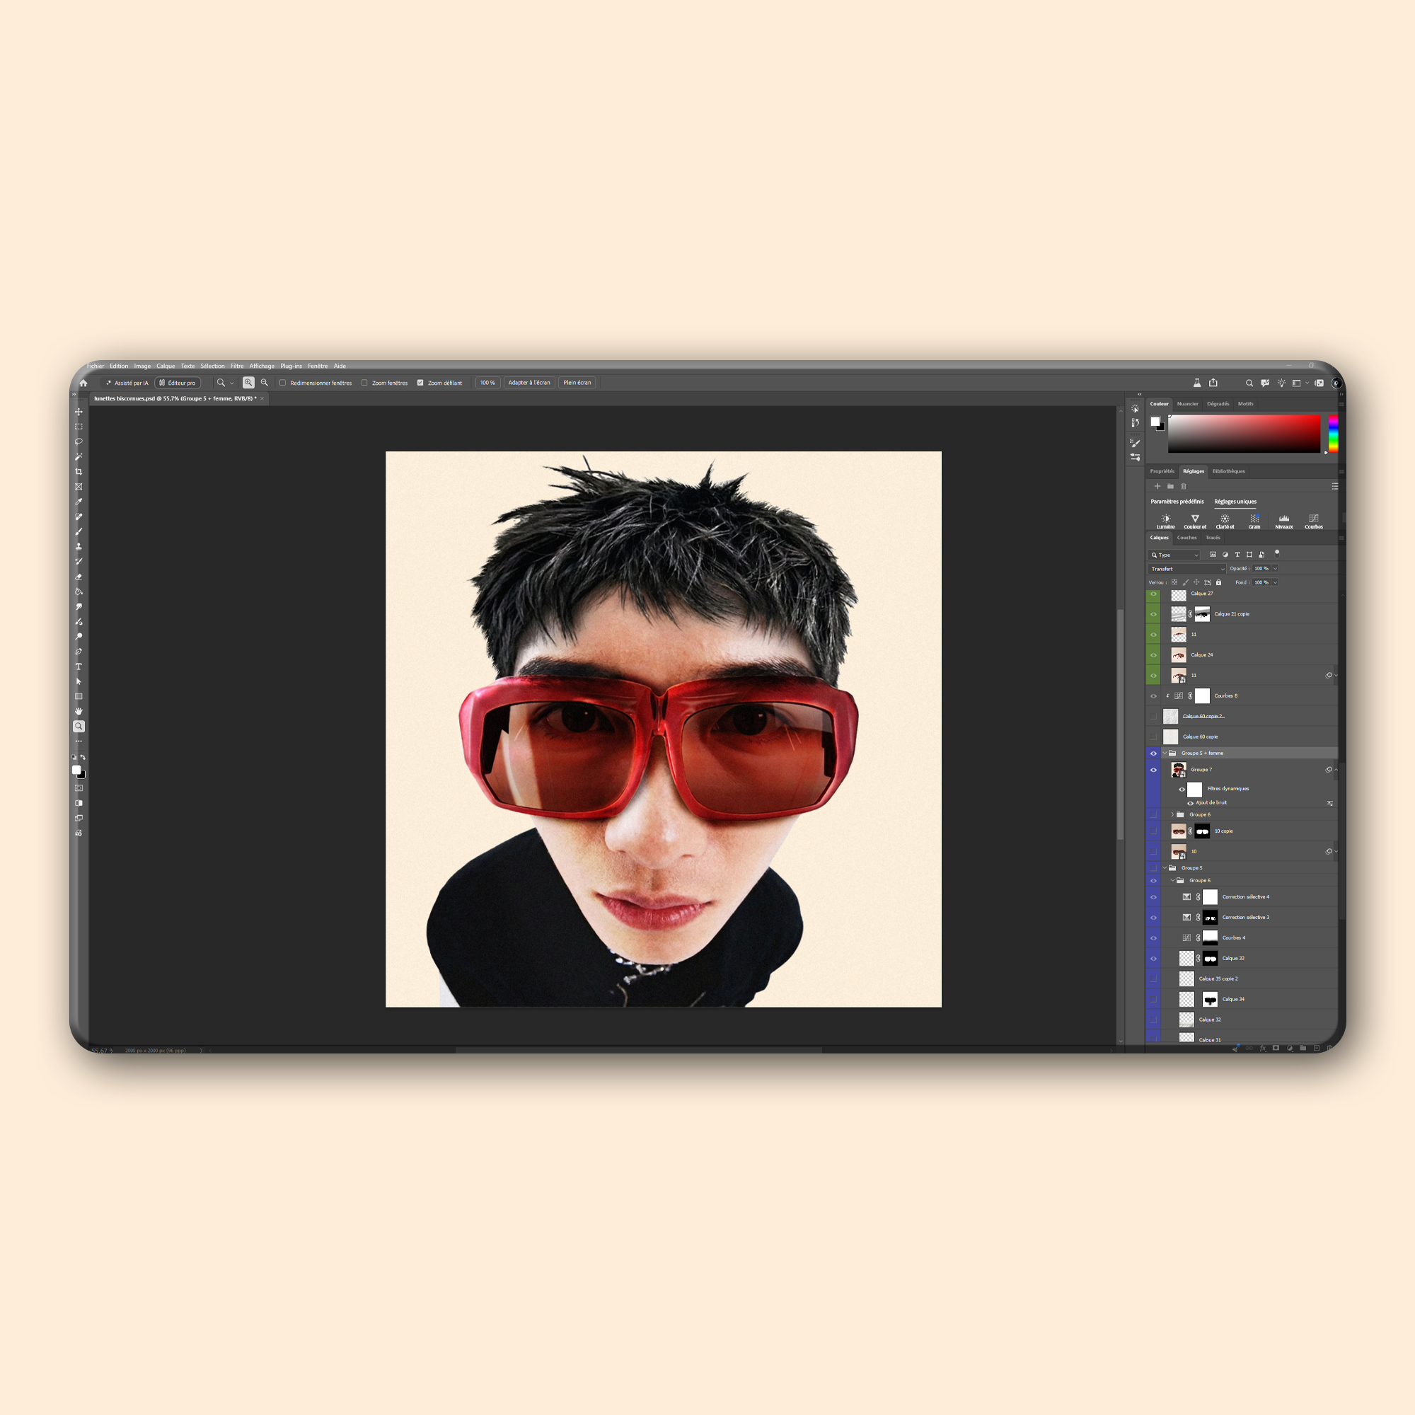The width and height of the screenshot is (1415, 1415).
Task: Select the Lasso tool
Action: coord(79,441)
